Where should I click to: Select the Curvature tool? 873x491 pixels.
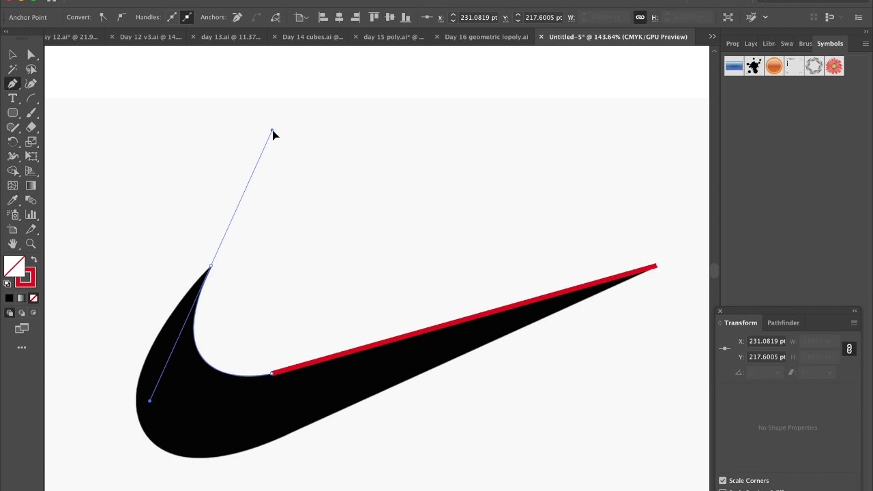click(x=31, y=84)
